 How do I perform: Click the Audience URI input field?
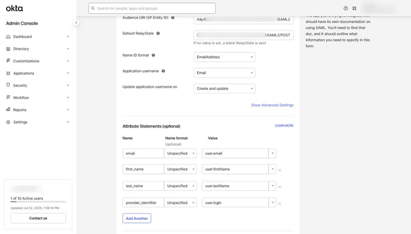[x=244, y=19]
